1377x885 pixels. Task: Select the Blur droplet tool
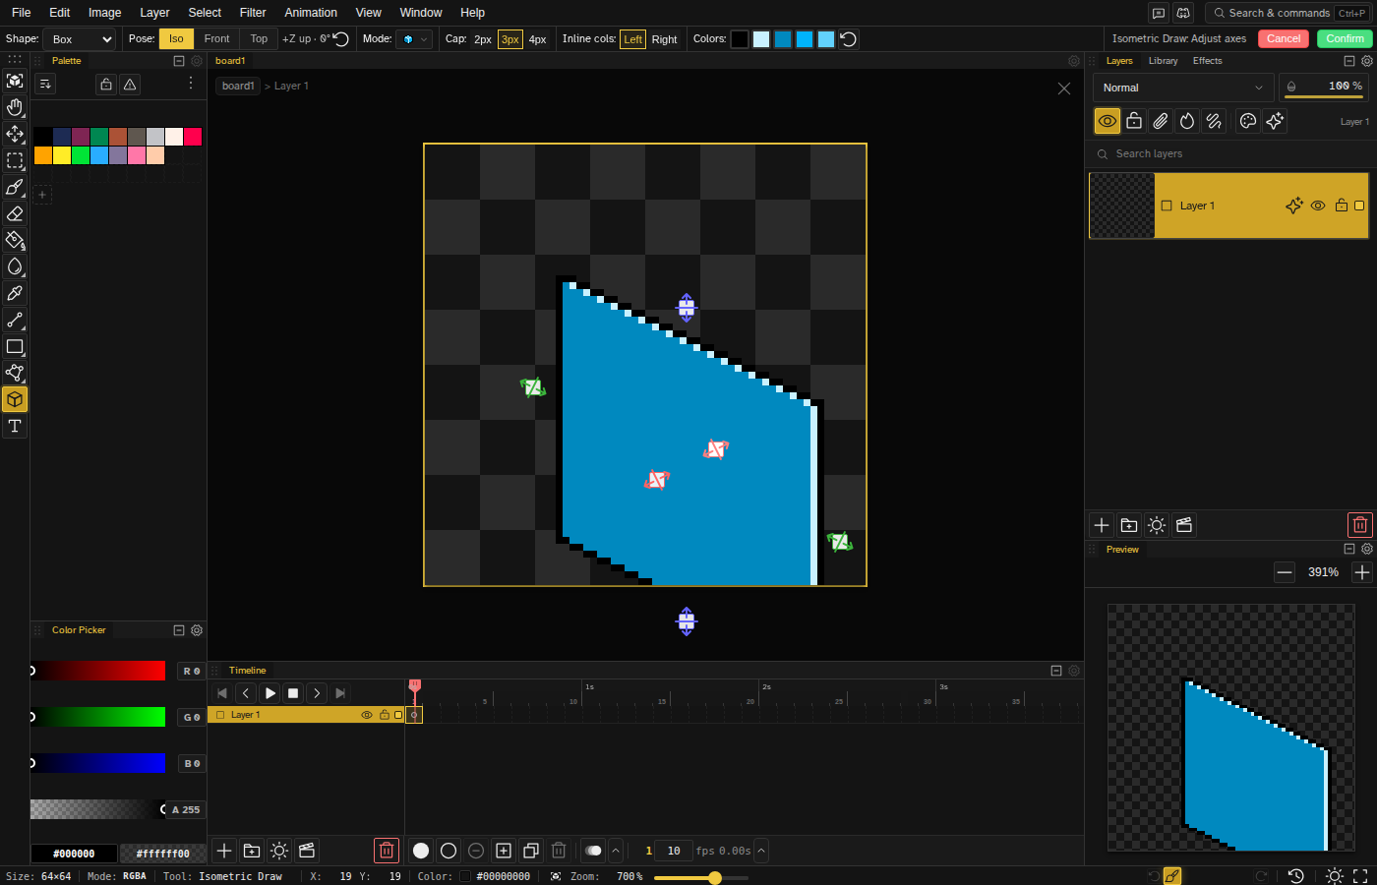click(15, 266)
